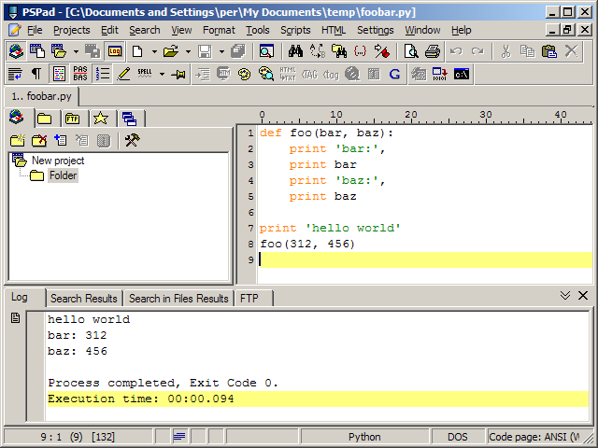Click the Save floppy disk icon
Viewport: 598px width, 448px height.
pyautogui.click(x=205, y=51)
